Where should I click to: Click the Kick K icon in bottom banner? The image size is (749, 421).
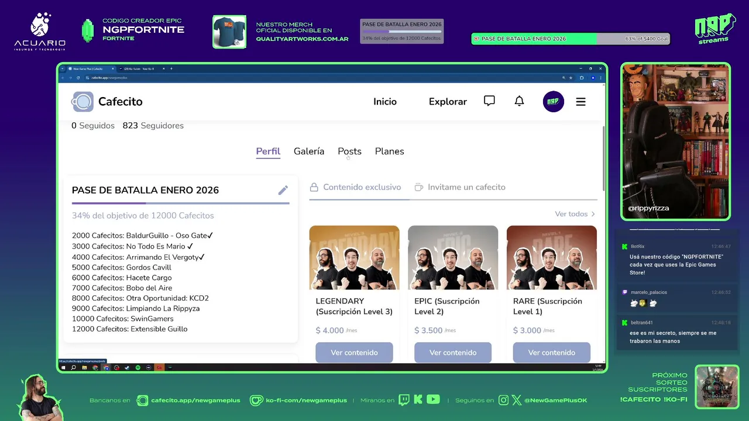(418, 400)
